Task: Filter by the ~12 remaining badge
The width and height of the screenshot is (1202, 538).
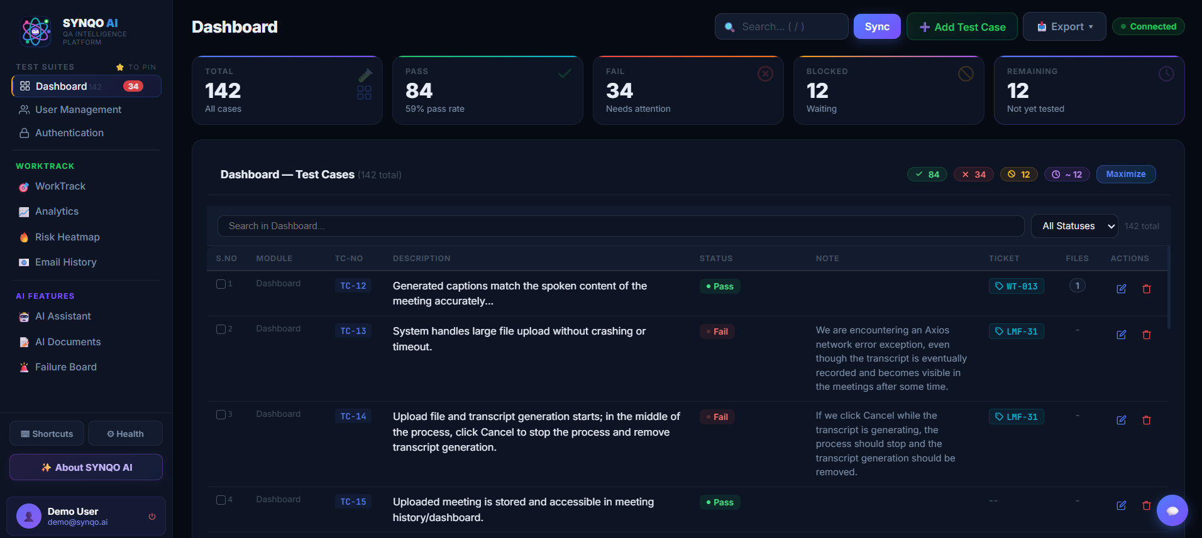Action: pyautogui.click(x=1067, y=175)
